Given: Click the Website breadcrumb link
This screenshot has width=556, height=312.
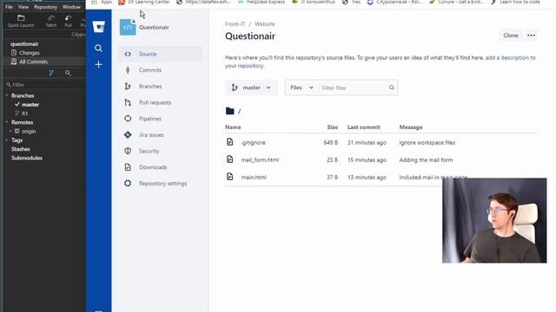Looking at the screenshot, I should pyautogui.click(x=264, y=24).
